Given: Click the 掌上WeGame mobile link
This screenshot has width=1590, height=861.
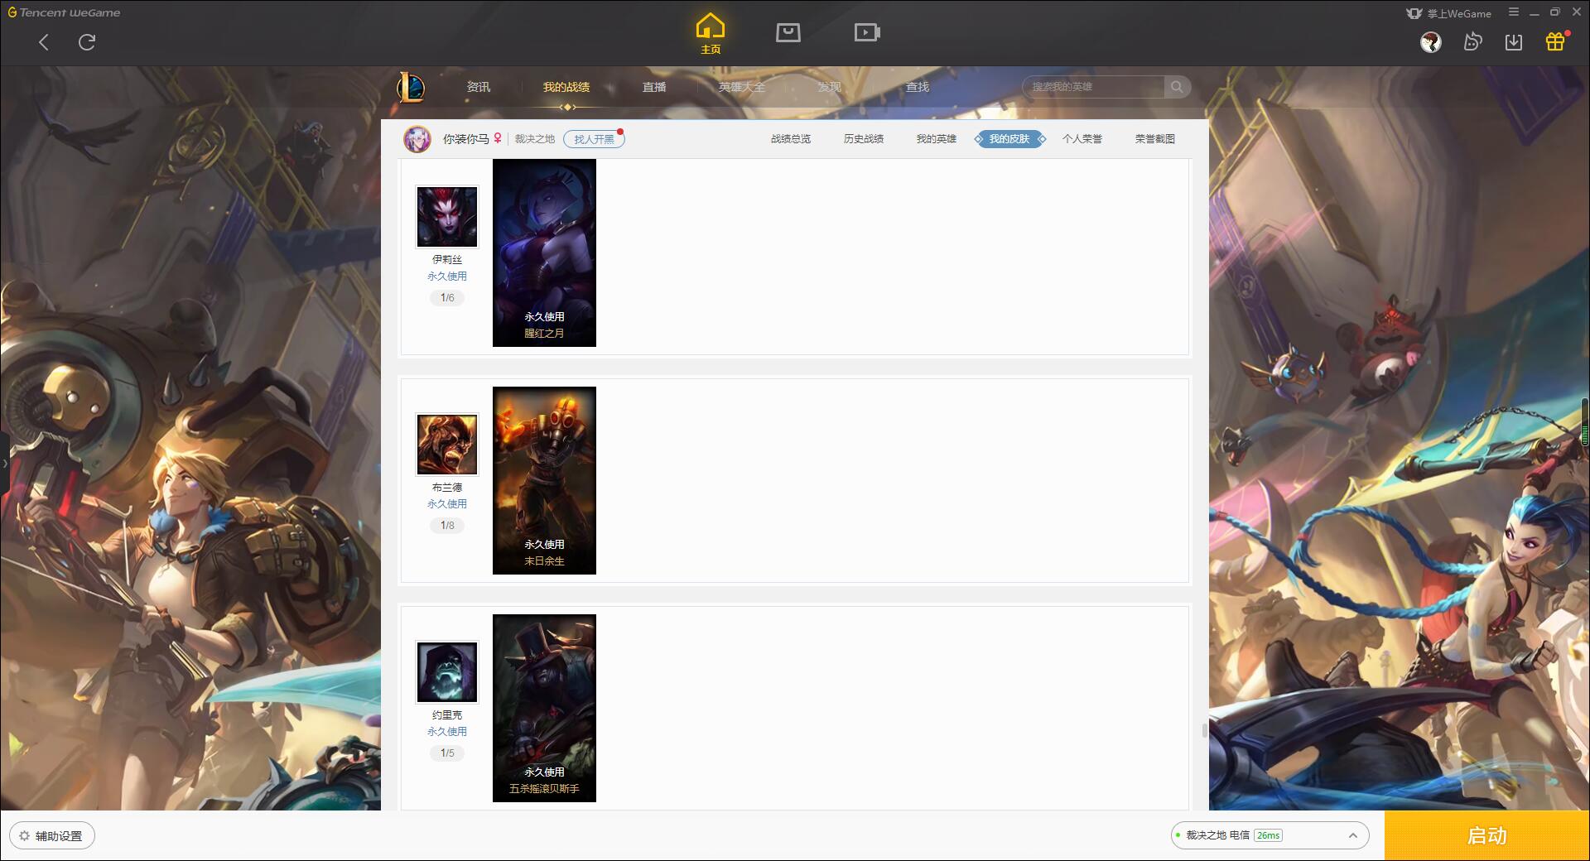Looking at the screenshot, I should pyautogui.click(x=1448, y=13).
